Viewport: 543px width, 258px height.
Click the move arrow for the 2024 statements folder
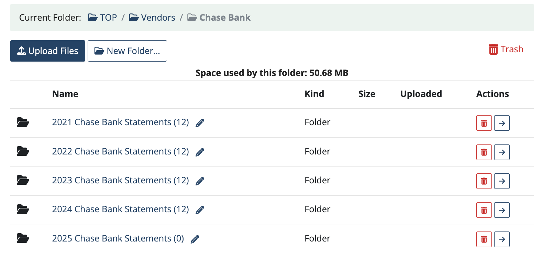502,210
